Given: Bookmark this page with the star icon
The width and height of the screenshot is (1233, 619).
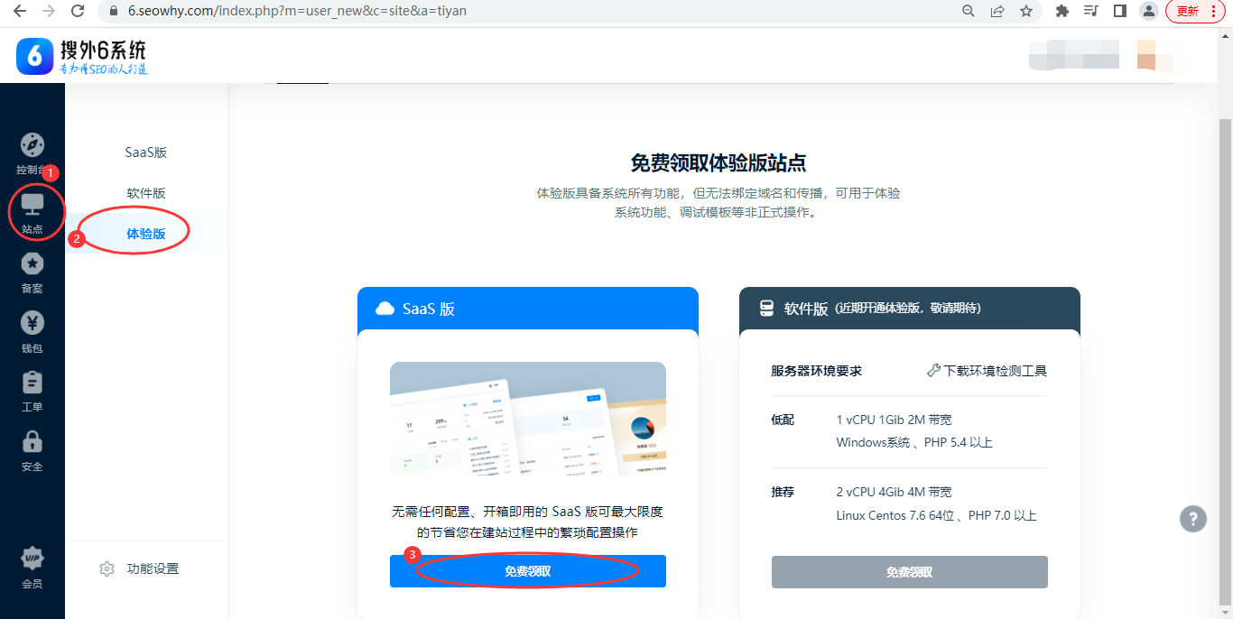Looking at the screenshot, I should [x=1025, y=11].
